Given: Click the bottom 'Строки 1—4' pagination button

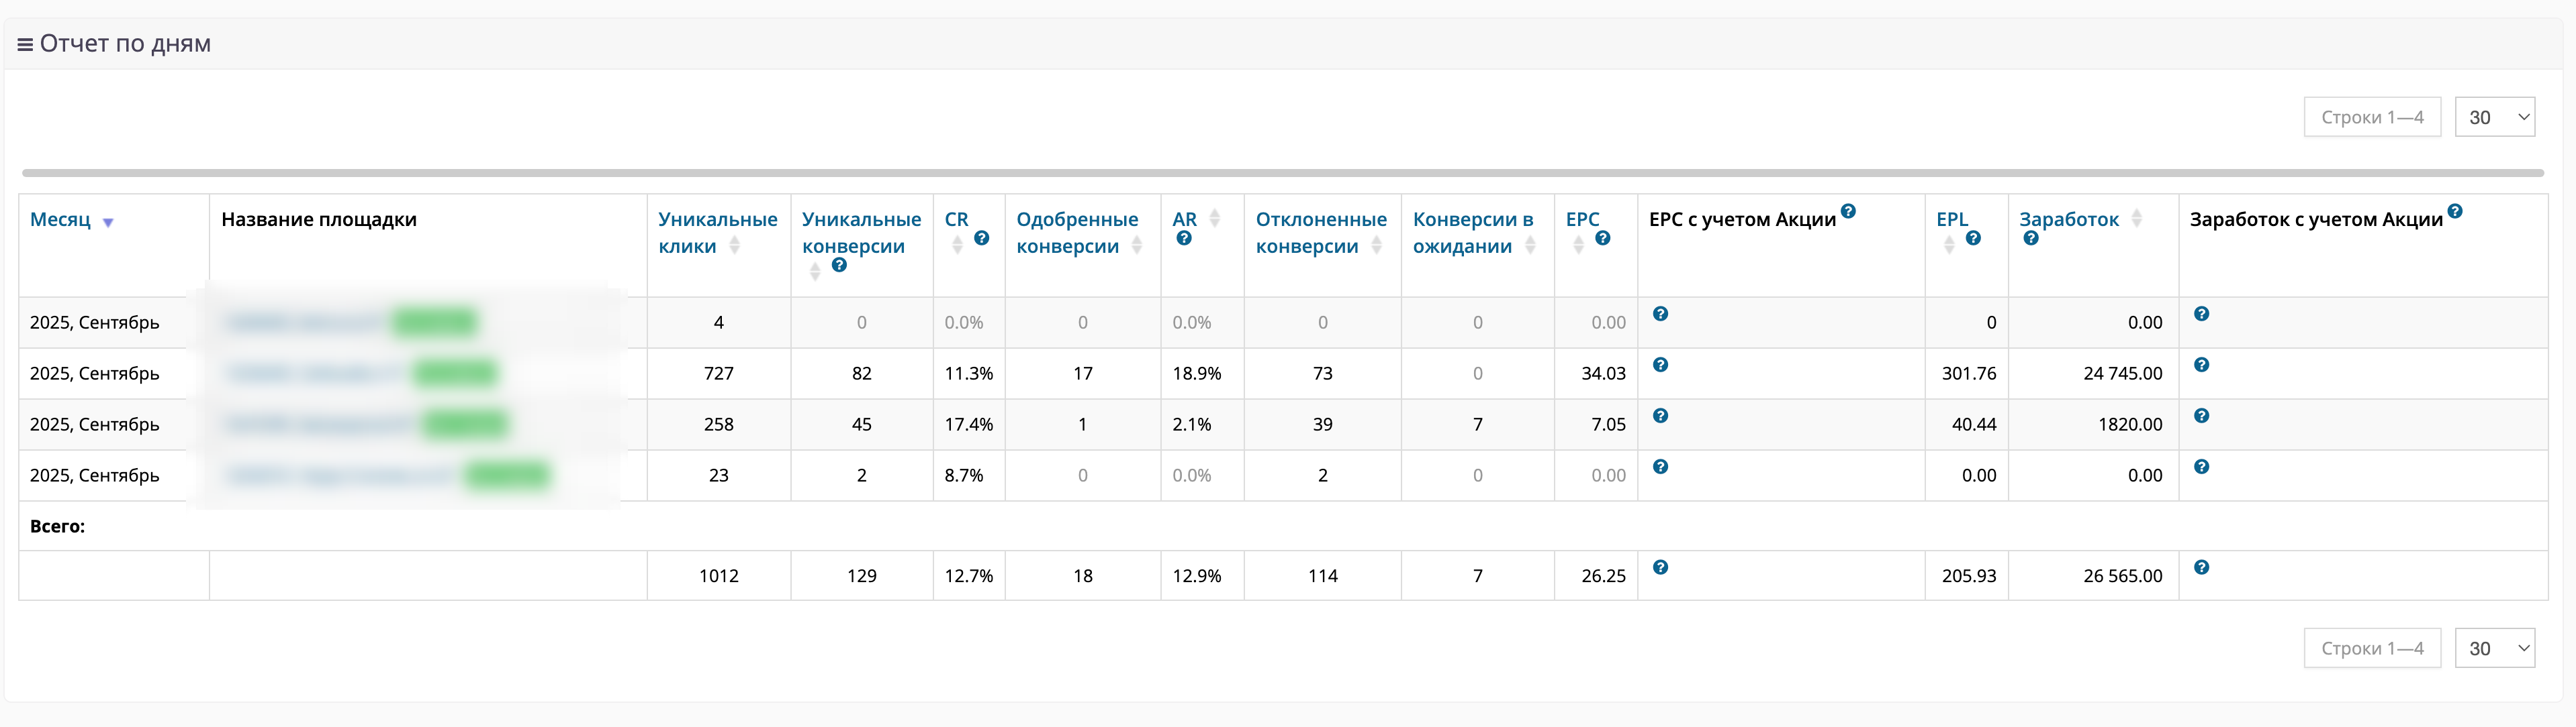Looking at the screenshot, I should pyautogui.click(x=2371, y=648).
